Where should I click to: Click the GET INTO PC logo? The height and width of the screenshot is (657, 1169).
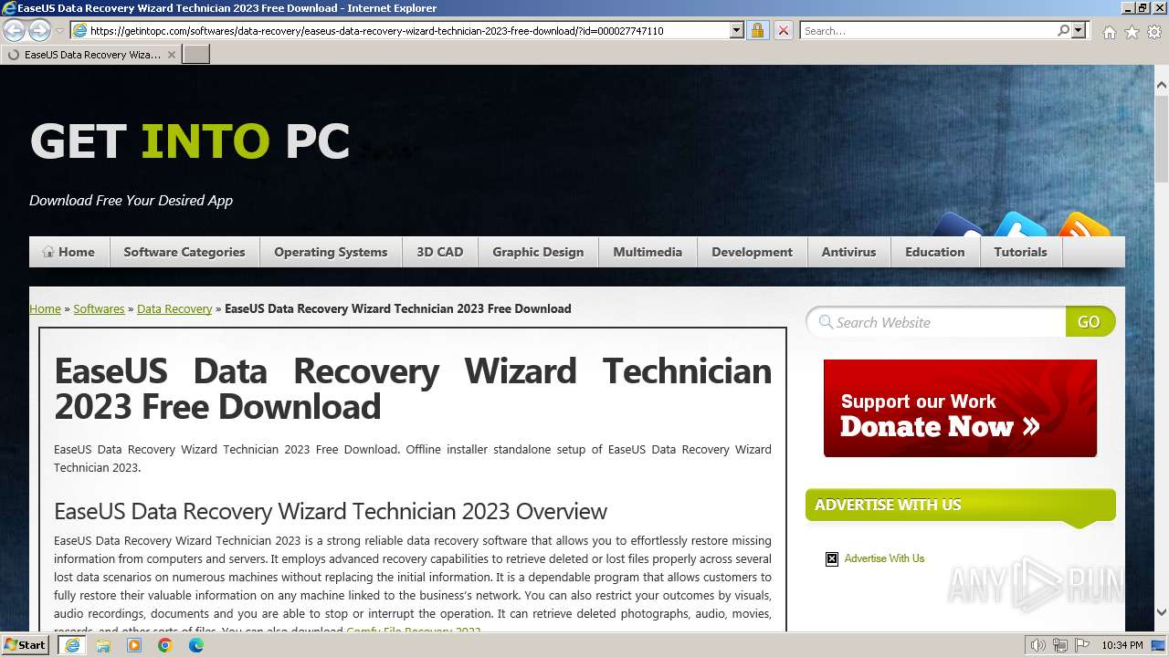(x=190, y=141)
